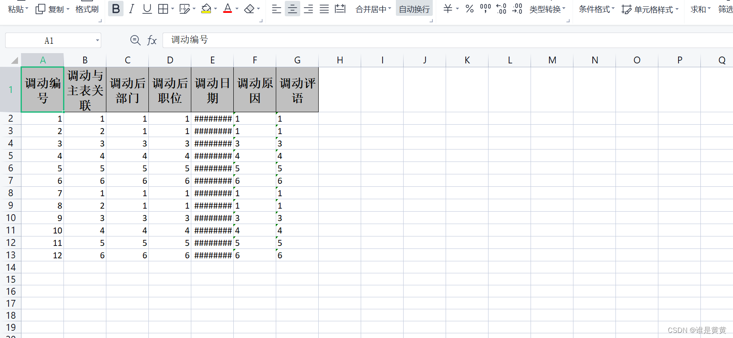Expand the draw border options arrow
This screenshot has height=338, width=733.
click(194, 9)
